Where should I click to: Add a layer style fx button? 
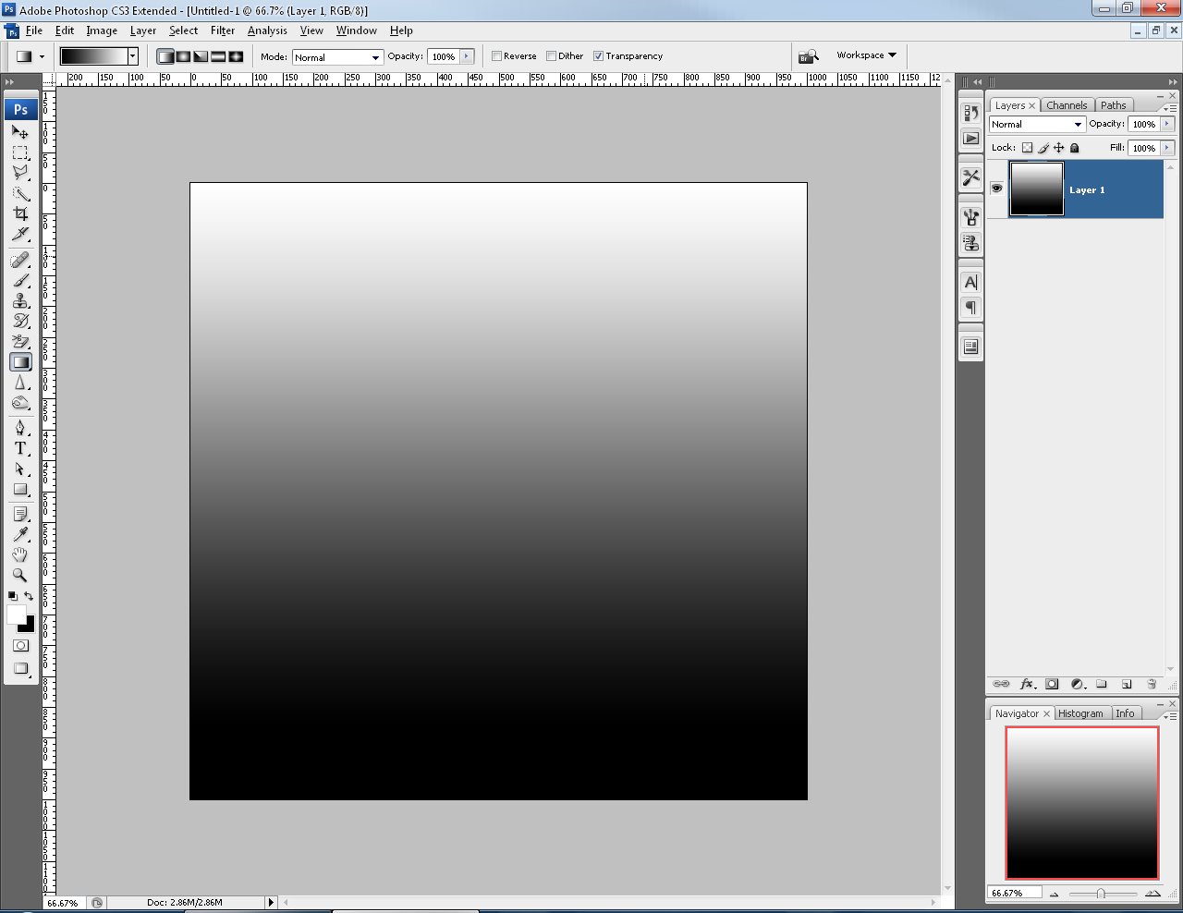point(1027,684)
